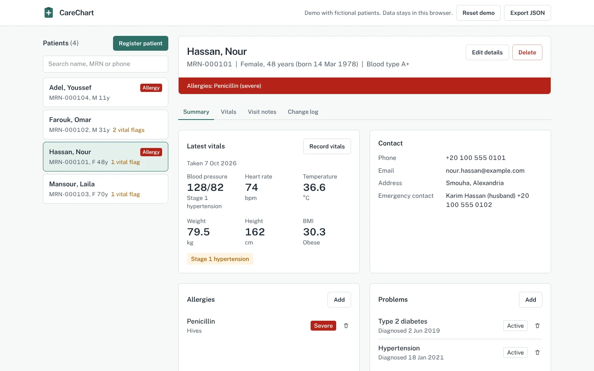This screenshot has height=371, width=594.
Task: Click the Allergy badge on Adel, Youssef
Action: point(151,88)
